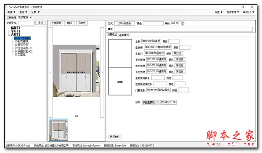Click the 主材 material field

click(x=151, y=41)
